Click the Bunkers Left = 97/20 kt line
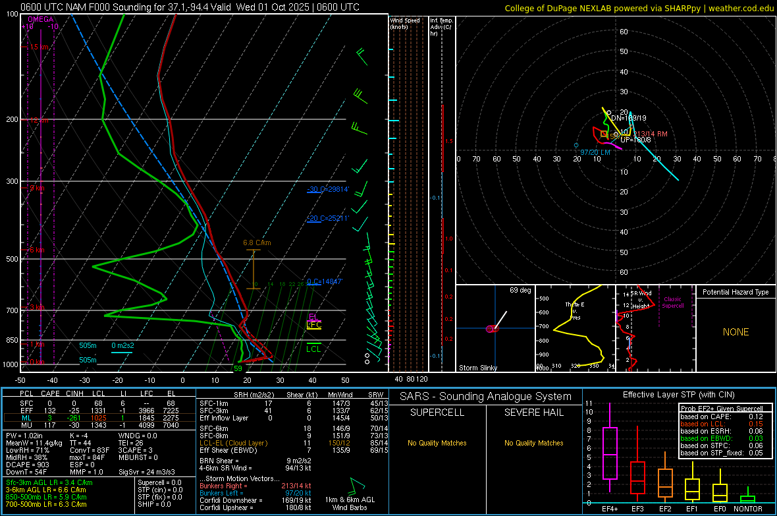 (x=255, y=493)
